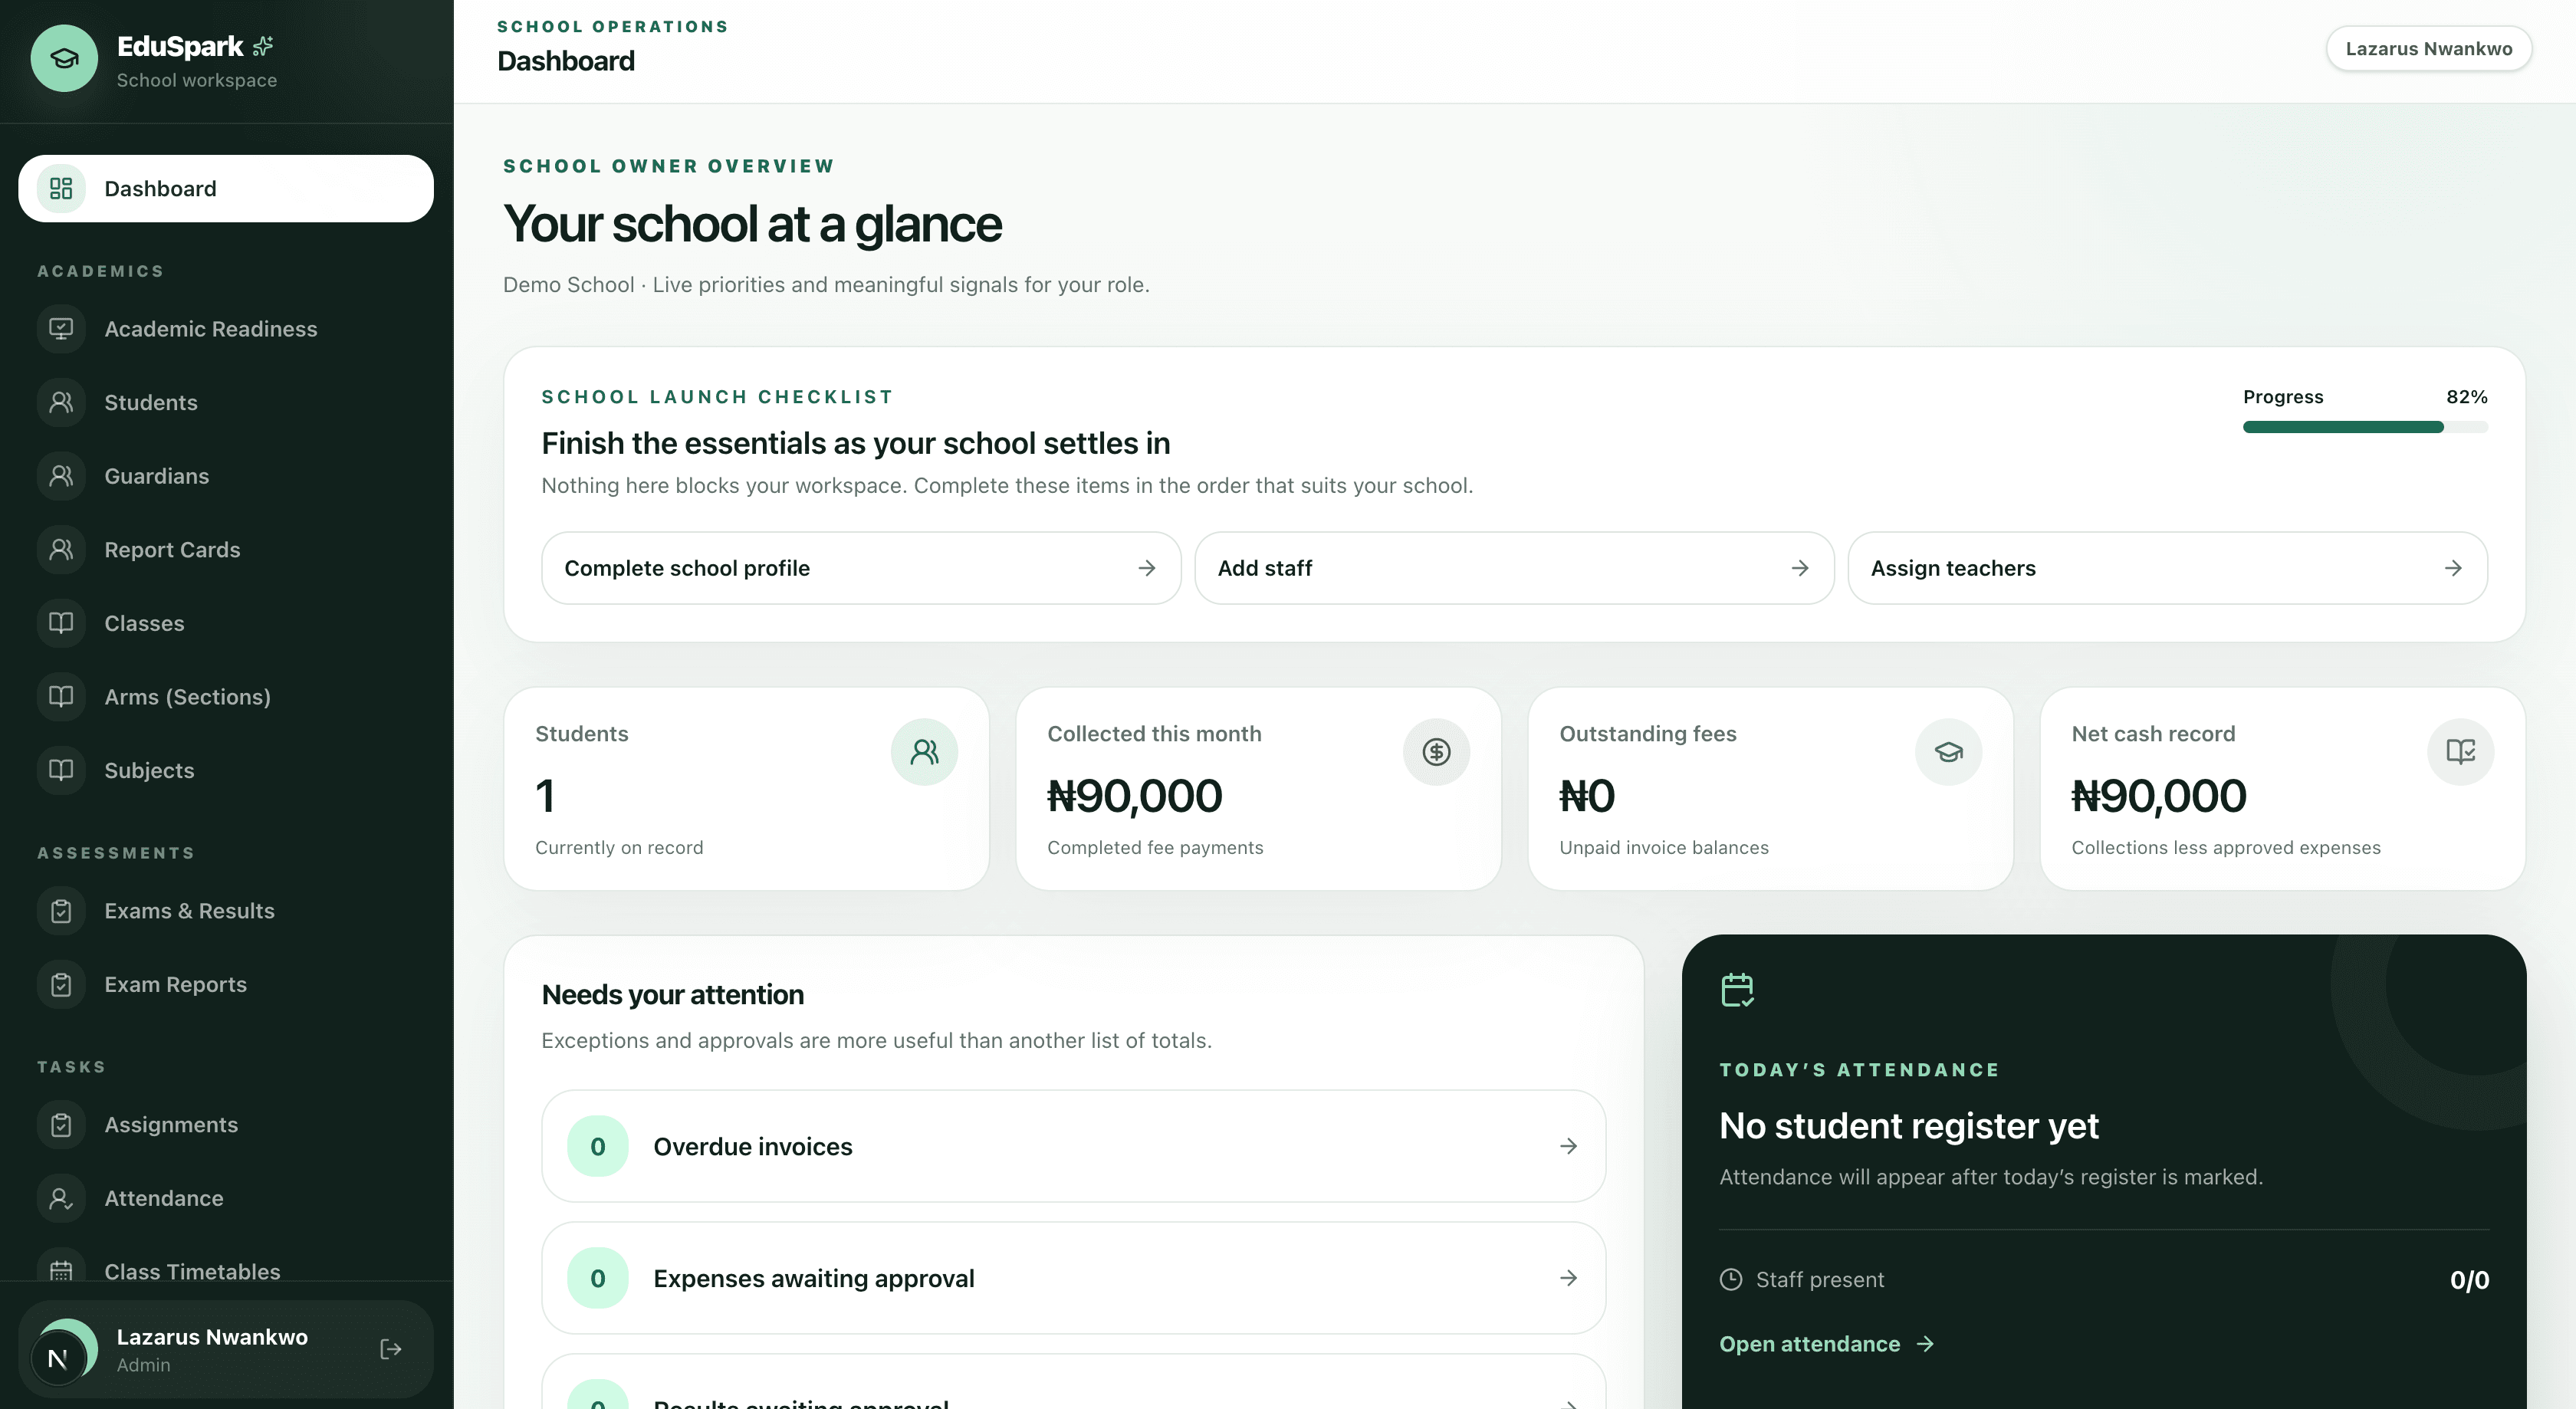Click the Attendance sidebar icon
This screenshot has height=1409, width=2576.
(x=61, y=1198)
